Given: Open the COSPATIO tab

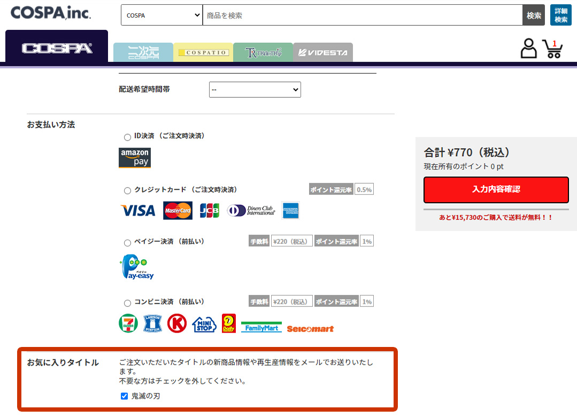Looking at the screenshot, I should [203, 52].
